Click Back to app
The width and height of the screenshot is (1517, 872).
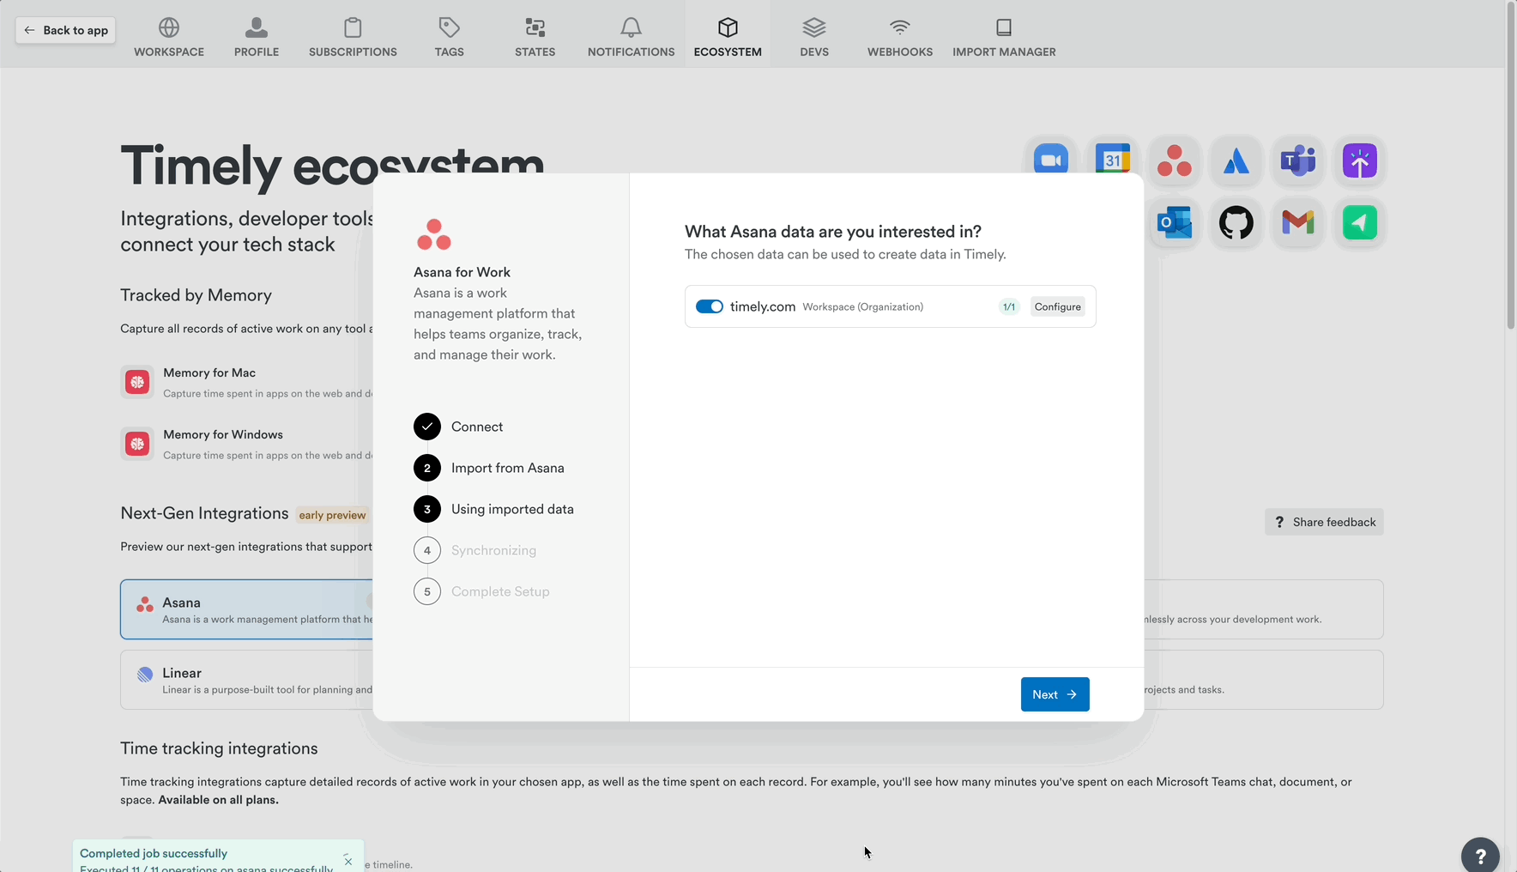tap(64, 29)
